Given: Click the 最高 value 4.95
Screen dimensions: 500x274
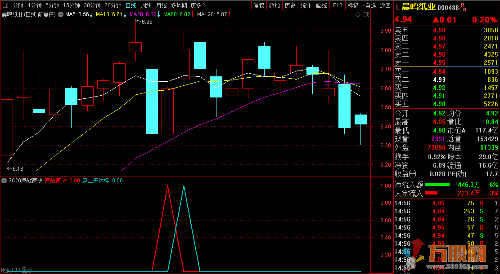Looking at the screenshot, I should [439, 122].
